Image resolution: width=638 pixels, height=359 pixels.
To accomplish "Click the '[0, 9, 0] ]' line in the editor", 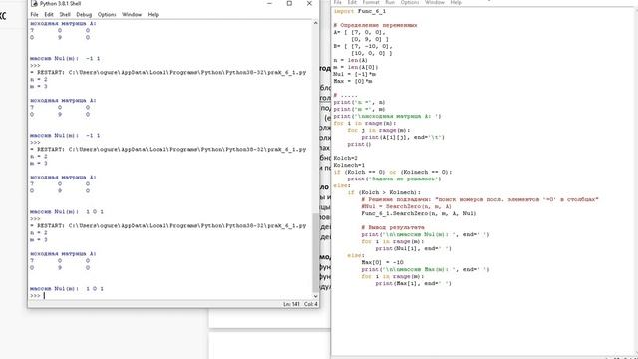I will click(370, 39).
